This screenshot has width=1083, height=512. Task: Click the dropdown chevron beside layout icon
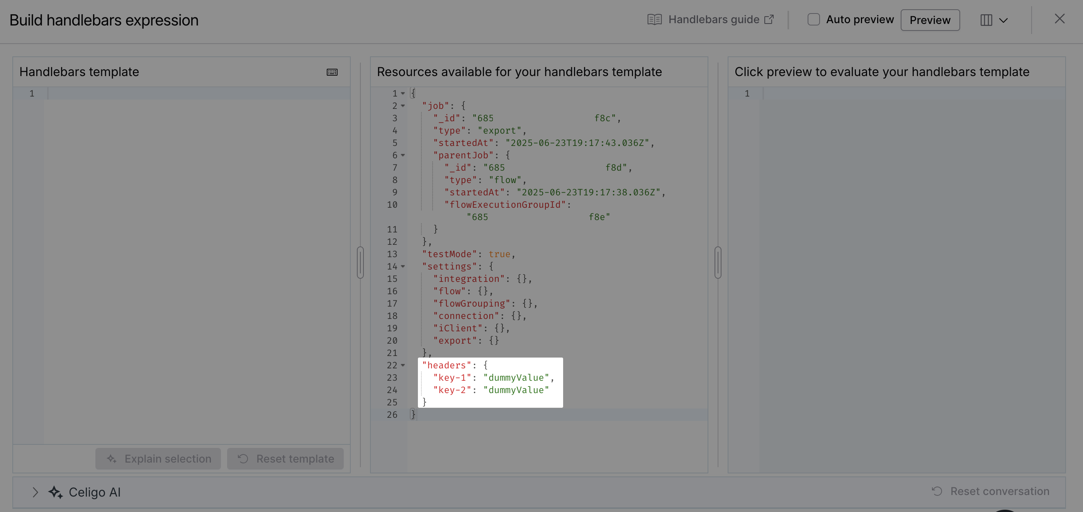pyautogui.click(x=1003, y=20)
